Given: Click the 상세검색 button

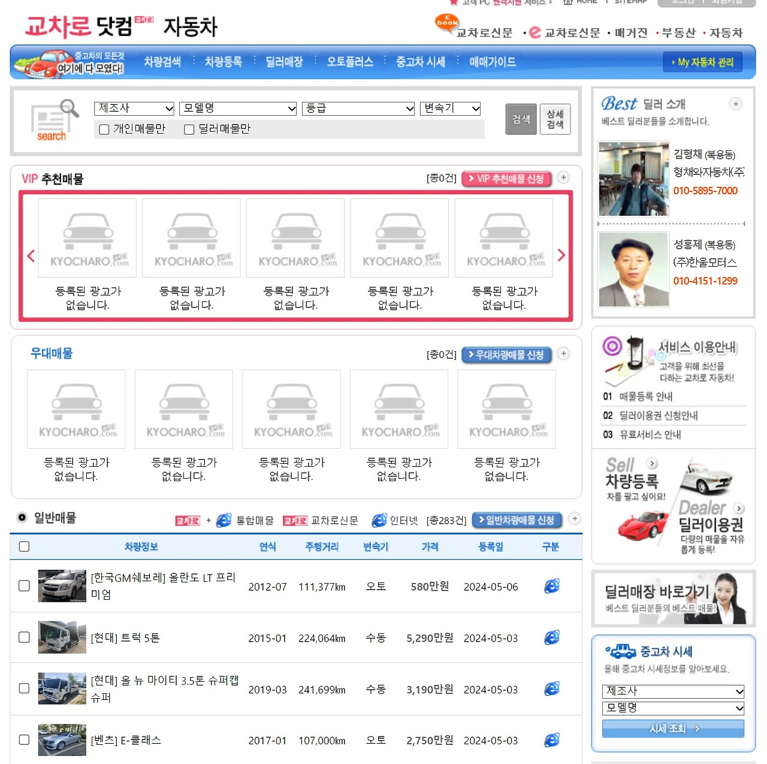Looking at the screenshot, I should 555,119.
